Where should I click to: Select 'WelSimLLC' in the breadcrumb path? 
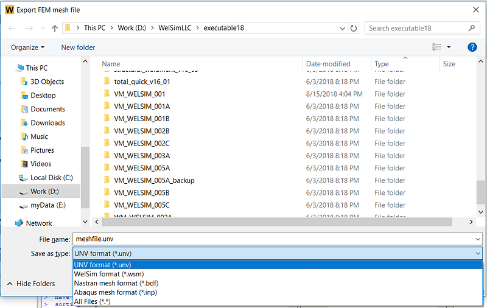175,28
